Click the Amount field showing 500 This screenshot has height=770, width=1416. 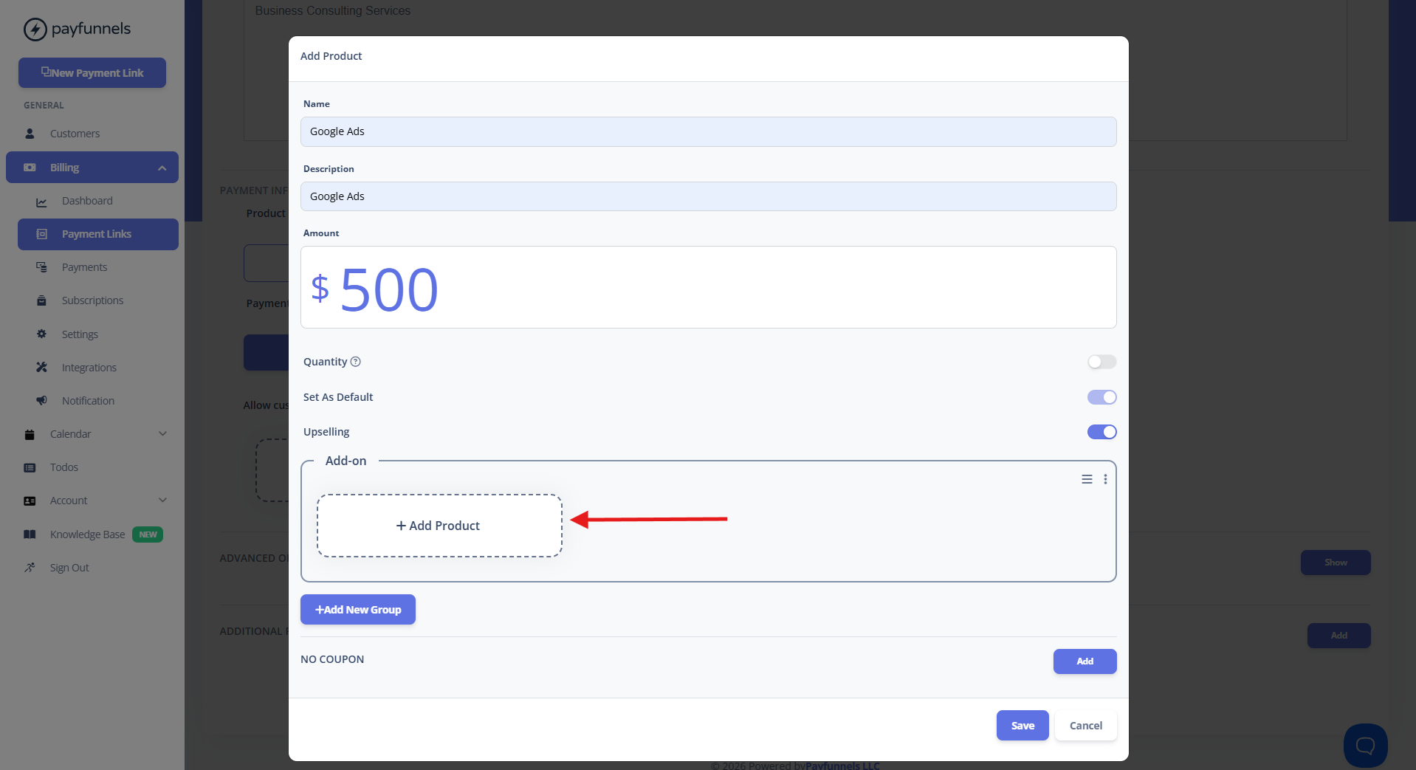708,287
